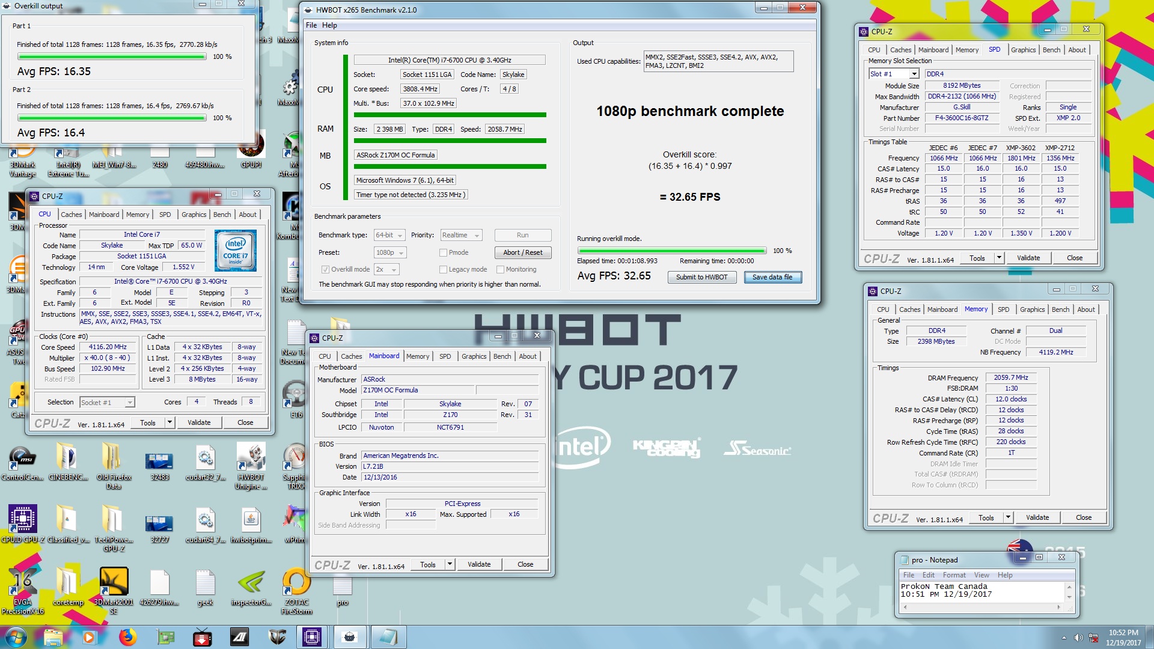Launch EVGA PrecisionX 16 shortcut
1154x649 pixels.
23,591
